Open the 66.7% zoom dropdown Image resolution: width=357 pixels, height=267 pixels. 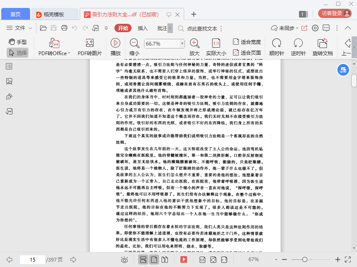182,43
